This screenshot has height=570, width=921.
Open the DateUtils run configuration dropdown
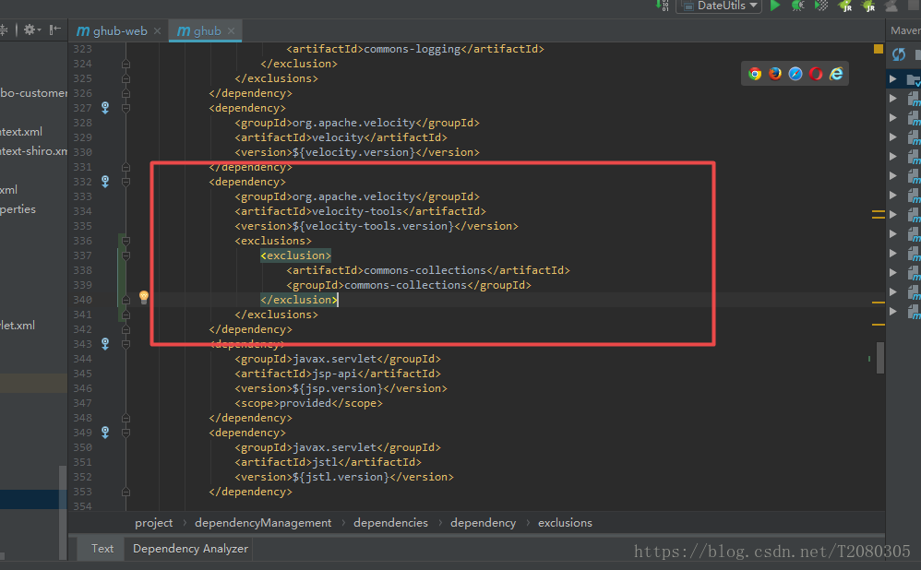click(x=719, y=6)
